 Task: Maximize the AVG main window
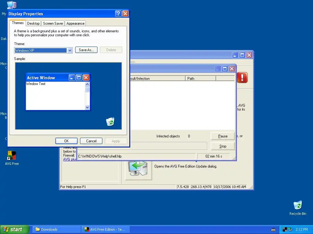pyautogui.click(x=242, y=55)
